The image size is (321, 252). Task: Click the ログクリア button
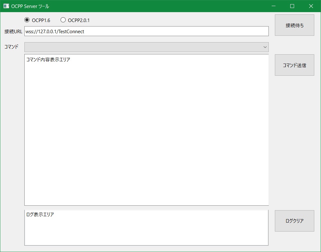294,221
